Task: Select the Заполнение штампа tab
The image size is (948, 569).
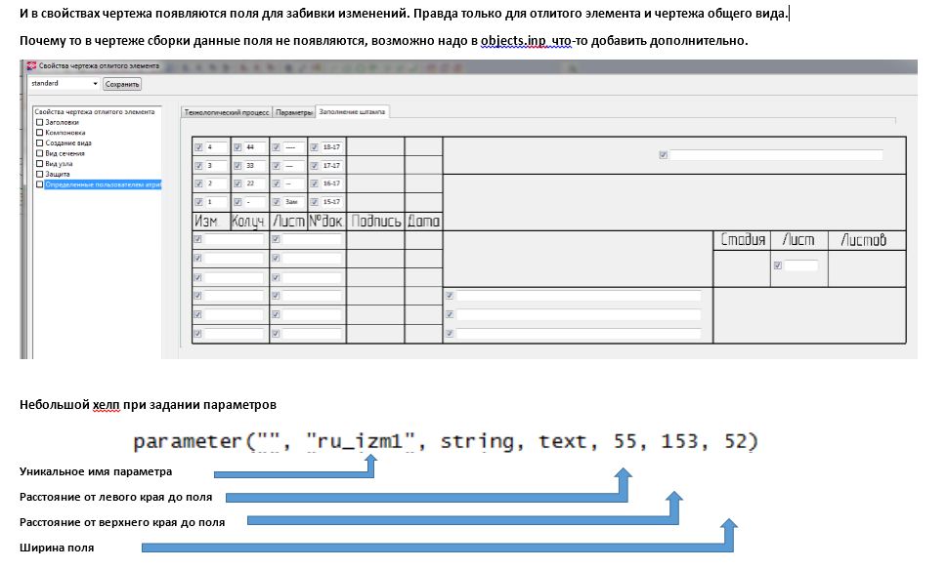Action: (x=352, y=111)
